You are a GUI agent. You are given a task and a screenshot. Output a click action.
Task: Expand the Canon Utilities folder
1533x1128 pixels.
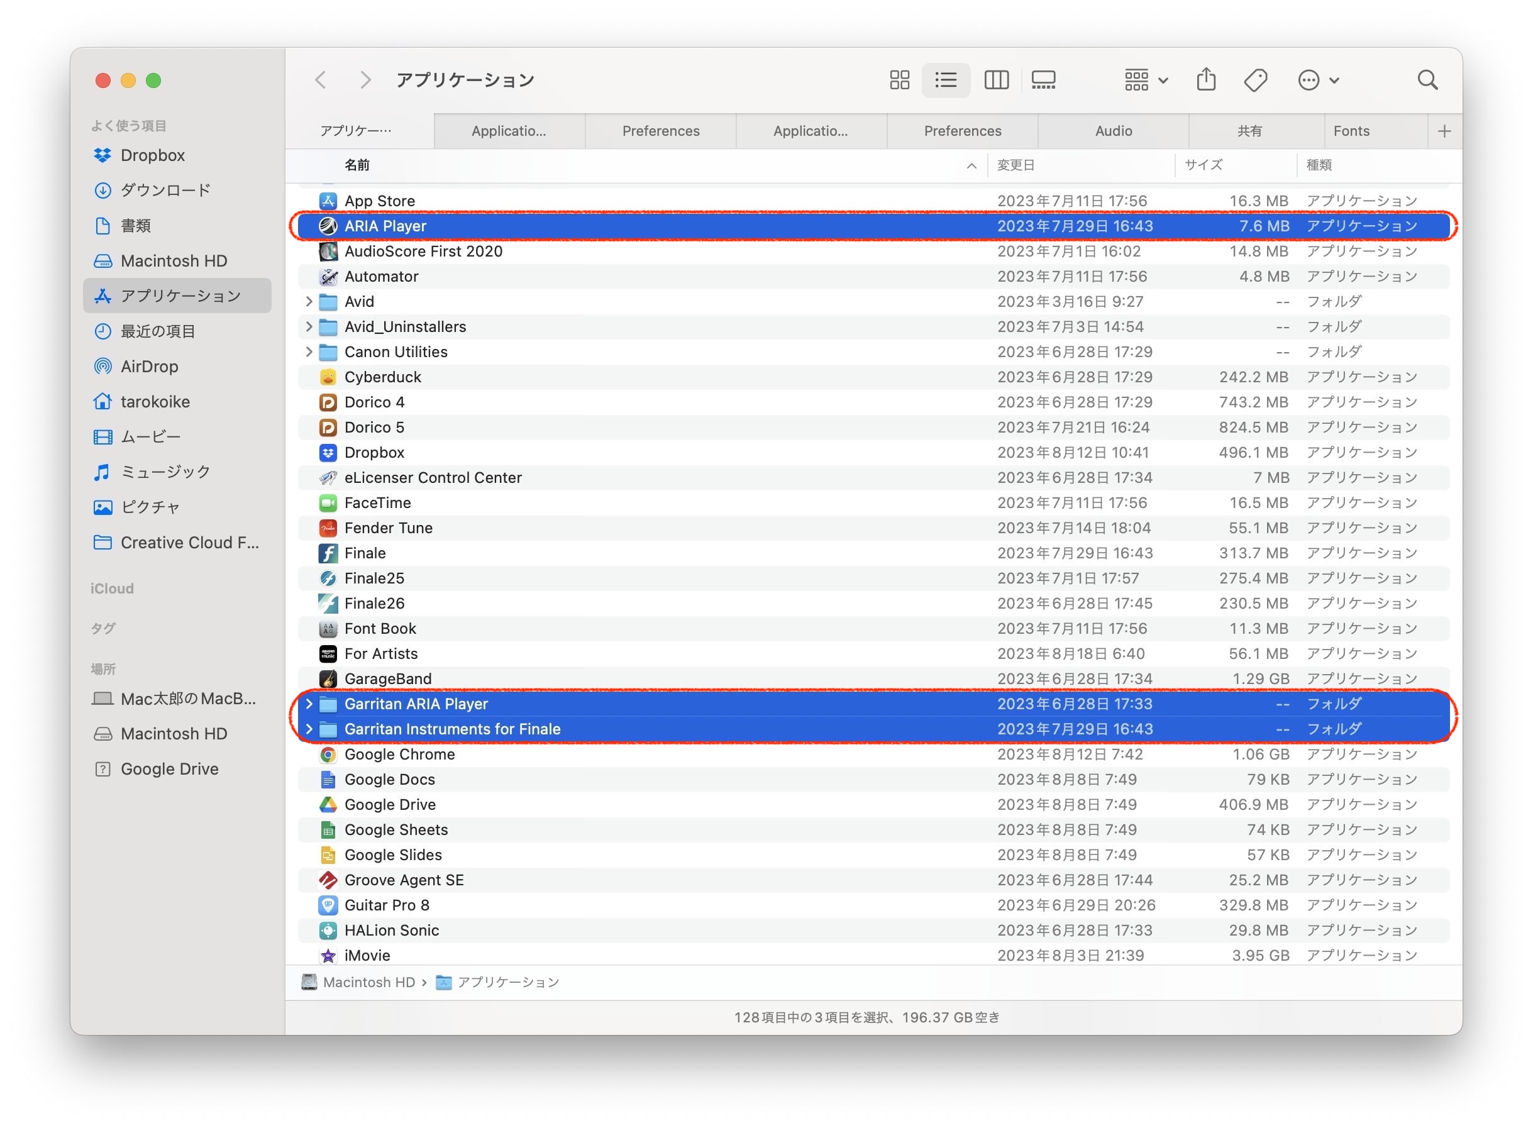click(309, 352)
